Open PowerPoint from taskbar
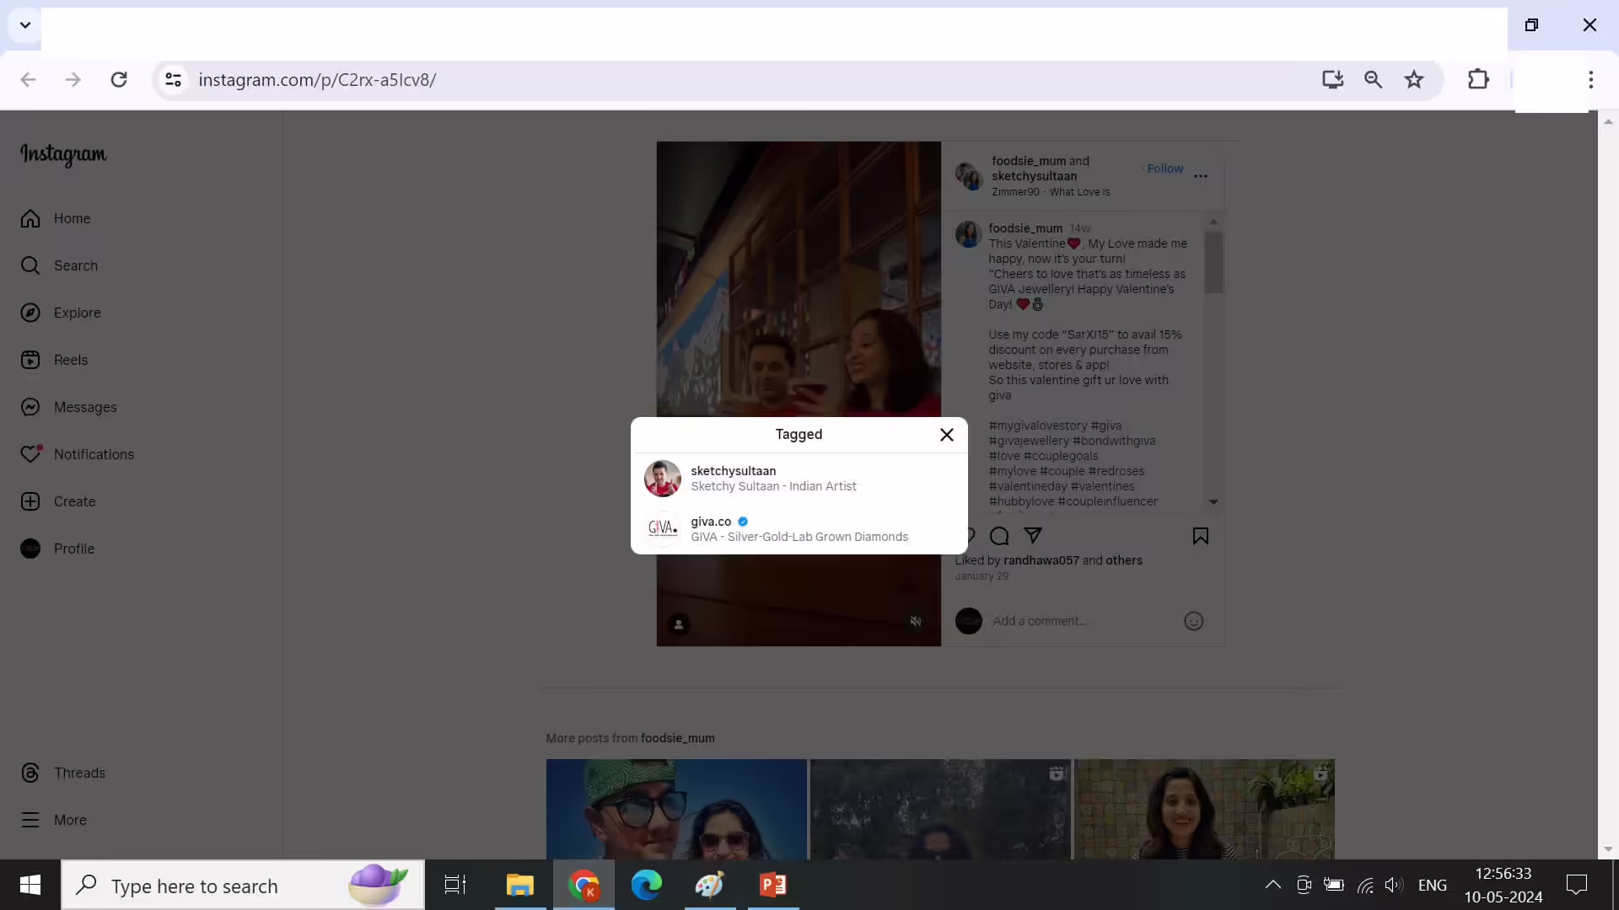Viewport: 1619px width, 910px height. (x=772, y=885)
